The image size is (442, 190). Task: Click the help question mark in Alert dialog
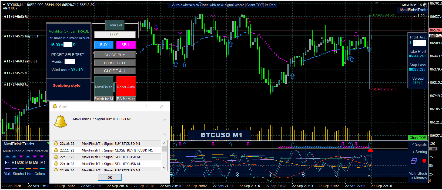click(146, 106)
